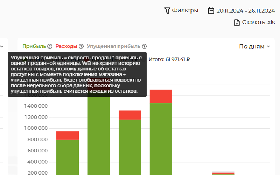
Task: Click the Итого: 61 971.41 ₽ total
Action: click(x=169, y=59)
